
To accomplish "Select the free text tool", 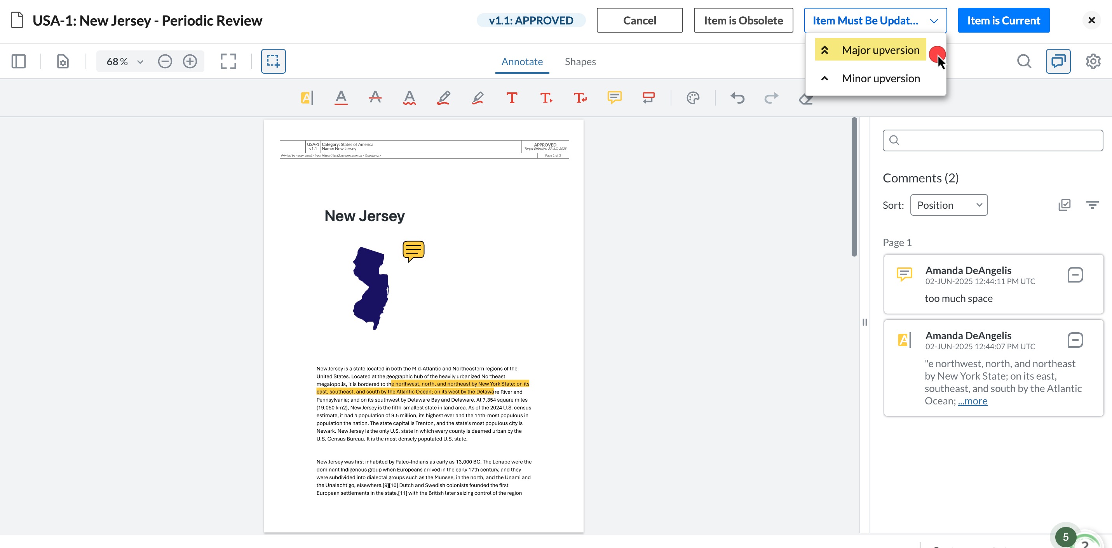I will pyautogui.click(x=512, y=98).
